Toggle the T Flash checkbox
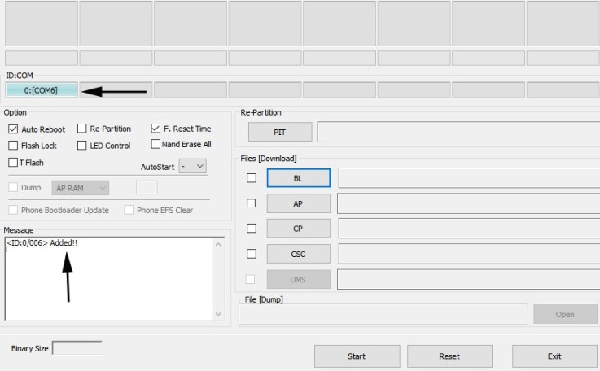This screenshot has height=371, width=600. click(13, 163)
